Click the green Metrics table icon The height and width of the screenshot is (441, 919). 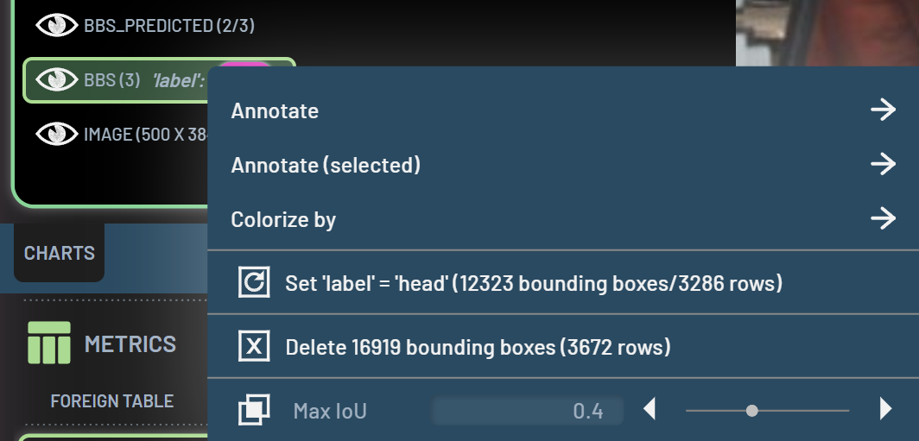(48, 343)
